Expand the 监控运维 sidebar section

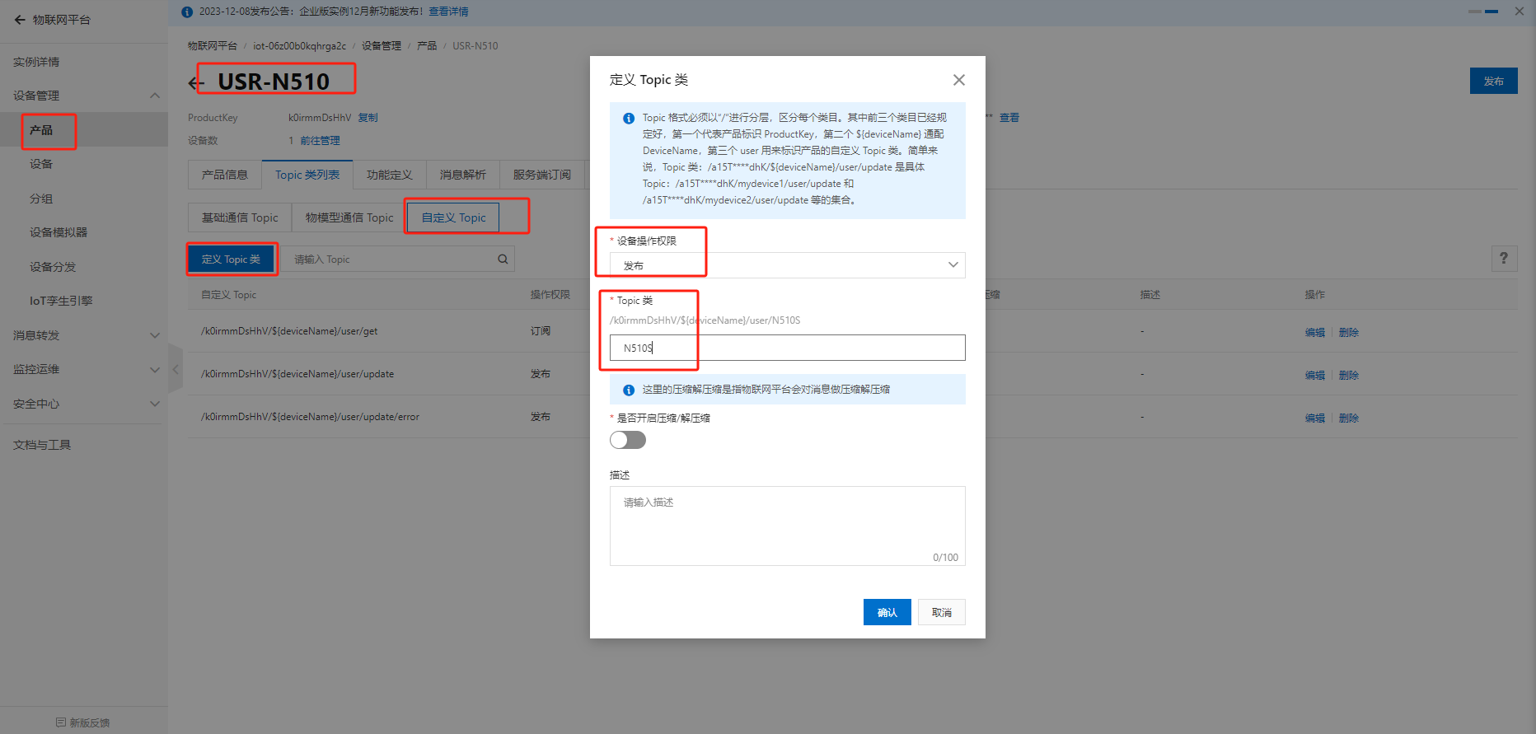(x=154, y=370)
